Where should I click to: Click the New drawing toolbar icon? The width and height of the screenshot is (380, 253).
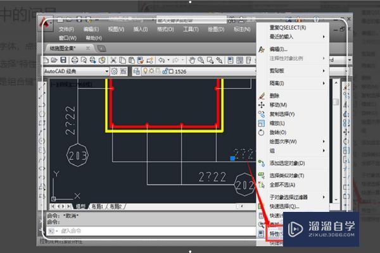(x=46, y=60)
